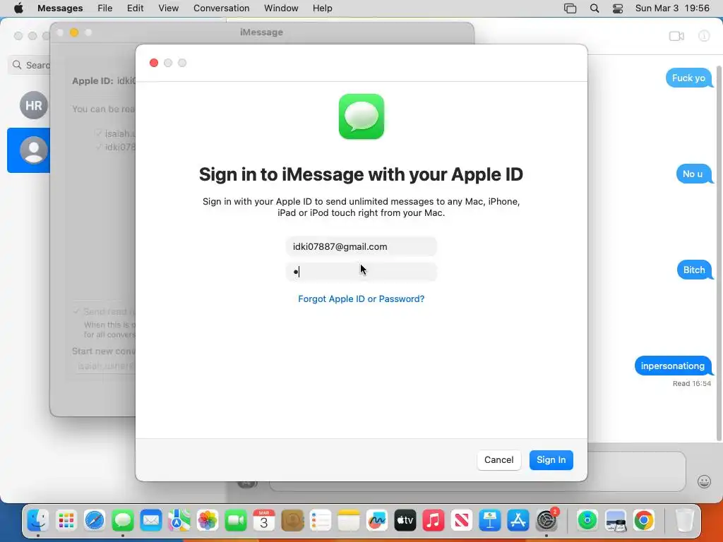
Task: Open the Messages app menu
Action: click(60, 8)
